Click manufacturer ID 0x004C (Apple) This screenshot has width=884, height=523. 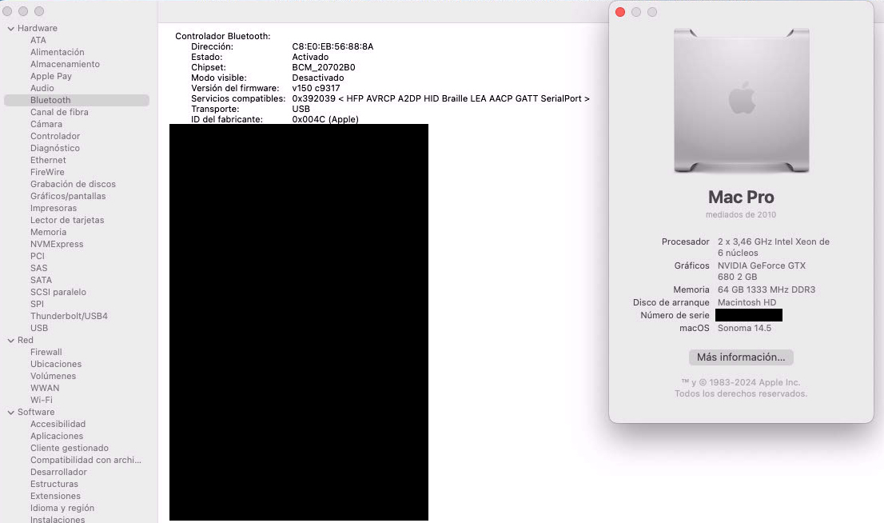(325, 119)
